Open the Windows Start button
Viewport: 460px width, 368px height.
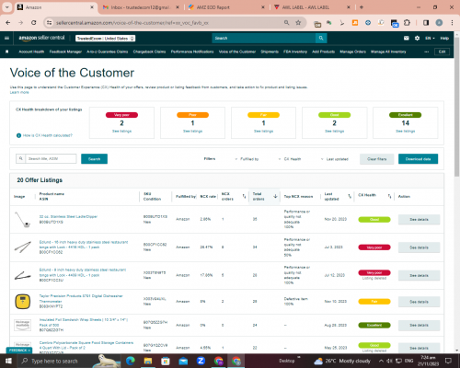(x=8, y=361)
